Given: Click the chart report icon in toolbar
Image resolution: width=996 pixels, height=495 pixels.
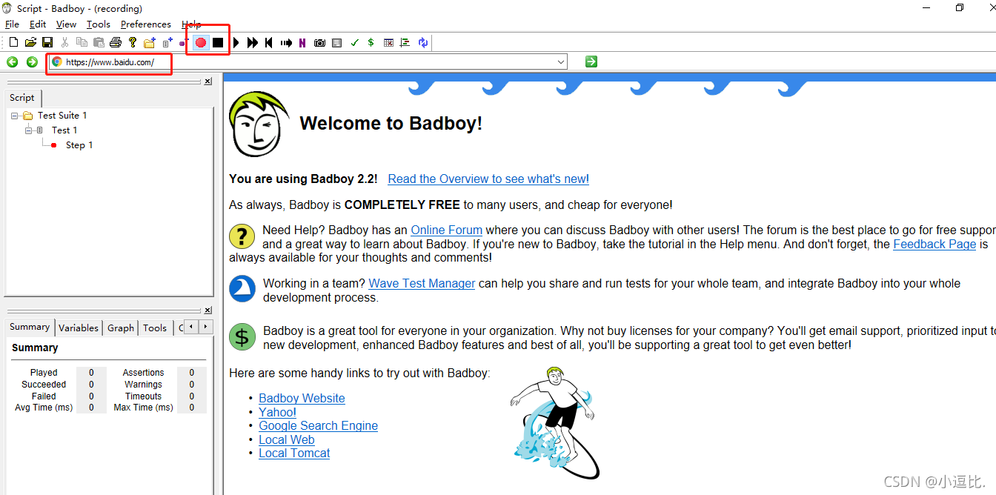Looking at the screenshot, I should tap(405, 43).
